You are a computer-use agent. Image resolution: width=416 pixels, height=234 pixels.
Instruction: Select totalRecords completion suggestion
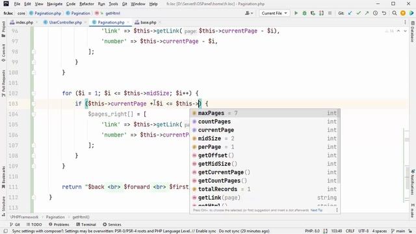point(265,189)
